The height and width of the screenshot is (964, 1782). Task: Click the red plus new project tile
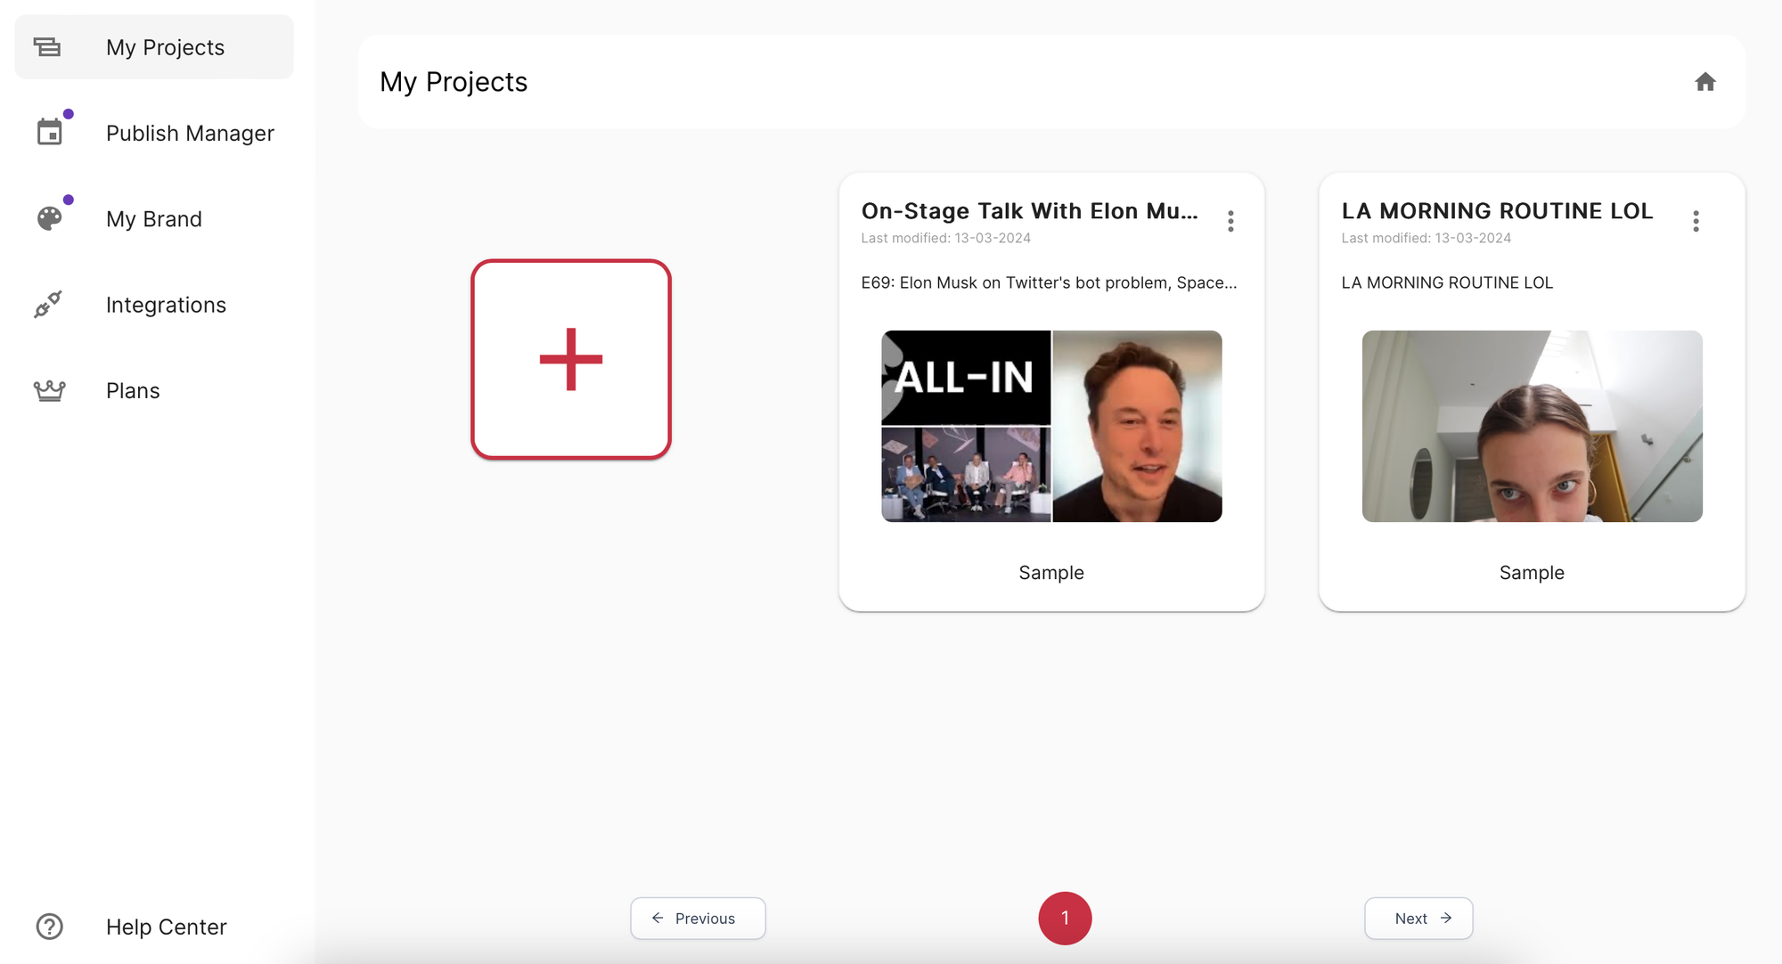pos(570,359)
